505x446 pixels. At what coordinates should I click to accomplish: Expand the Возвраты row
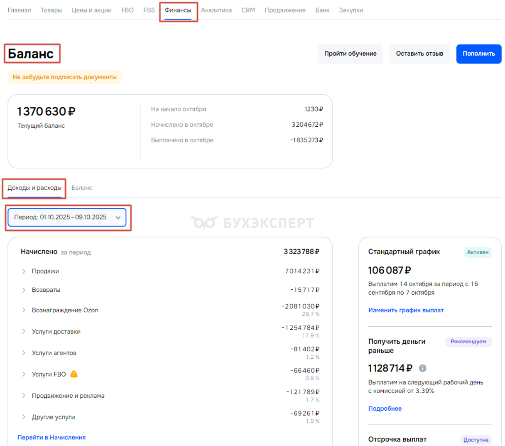[x=24, y=290]
